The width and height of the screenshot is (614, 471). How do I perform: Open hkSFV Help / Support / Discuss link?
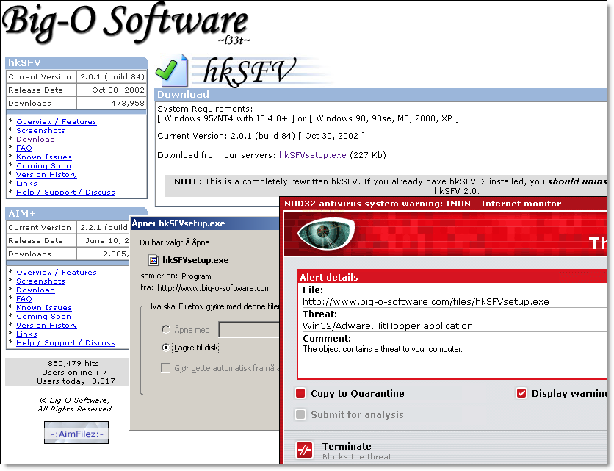[66, 193]
